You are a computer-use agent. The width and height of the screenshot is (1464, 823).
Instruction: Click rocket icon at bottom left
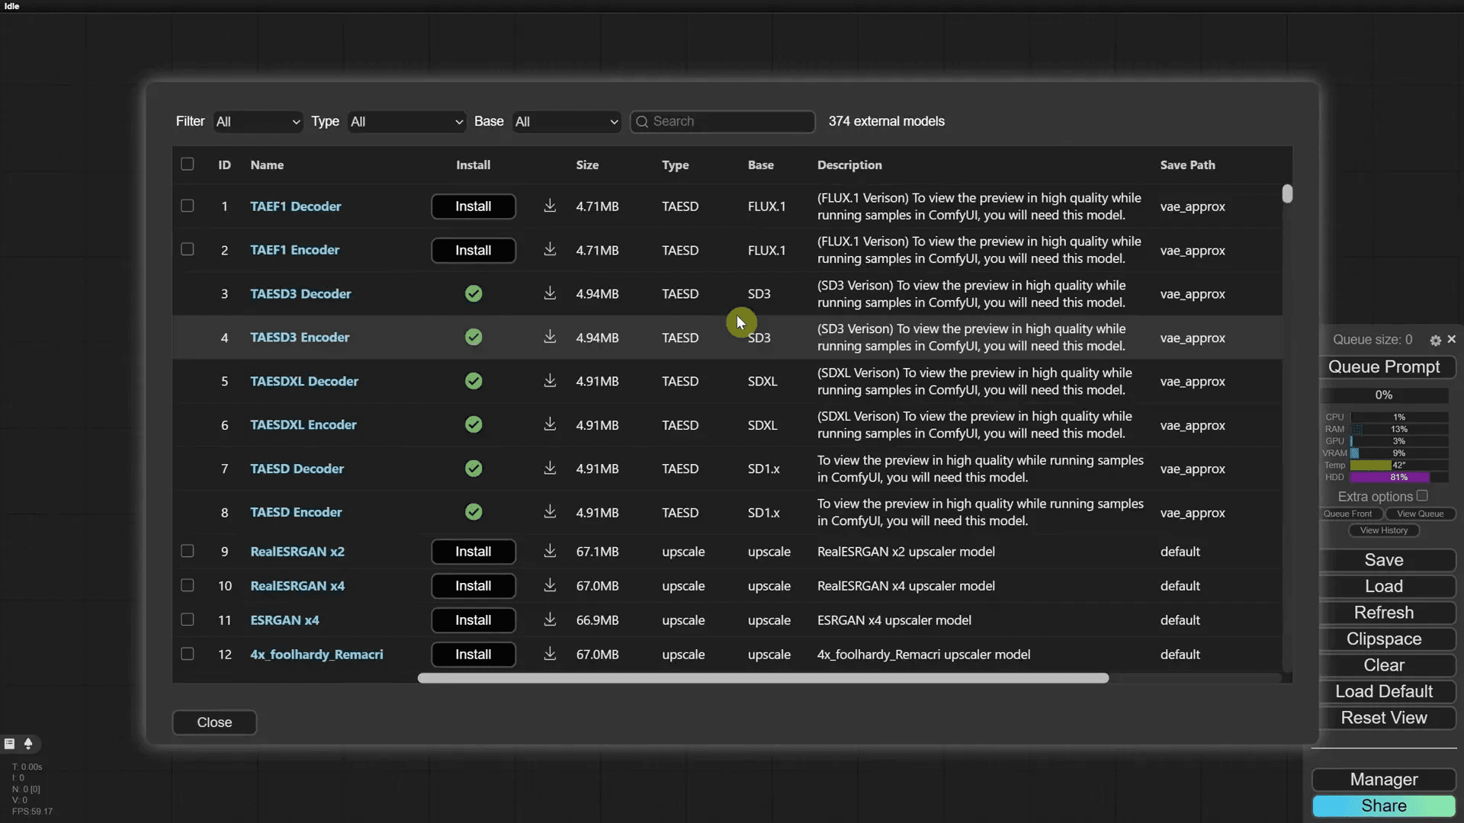point(28,744)
